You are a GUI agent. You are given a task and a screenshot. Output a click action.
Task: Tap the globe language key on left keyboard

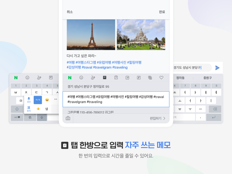[30, 117]
